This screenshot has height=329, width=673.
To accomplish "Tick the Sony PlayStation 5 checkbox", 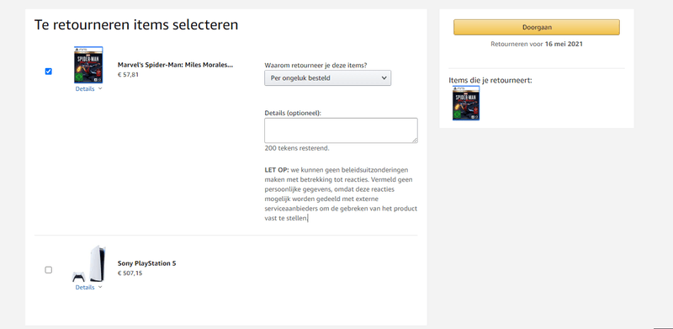I will pyautogui.click(x=49, y=270).
